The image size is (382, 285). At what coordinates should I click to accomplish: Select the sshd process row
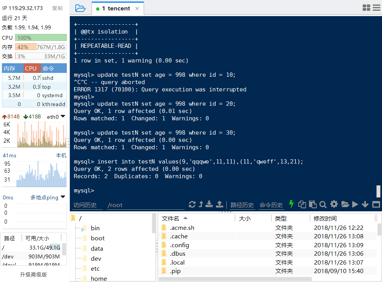(x=34, y=78)
